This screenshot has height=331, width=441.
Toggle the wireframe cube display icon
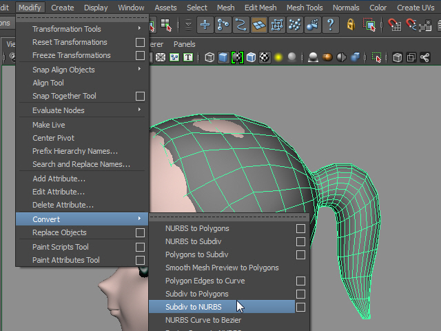(209, 57)
